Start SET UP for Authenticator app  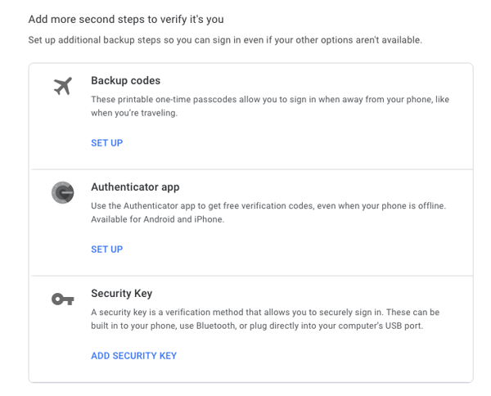coord(106,250)
